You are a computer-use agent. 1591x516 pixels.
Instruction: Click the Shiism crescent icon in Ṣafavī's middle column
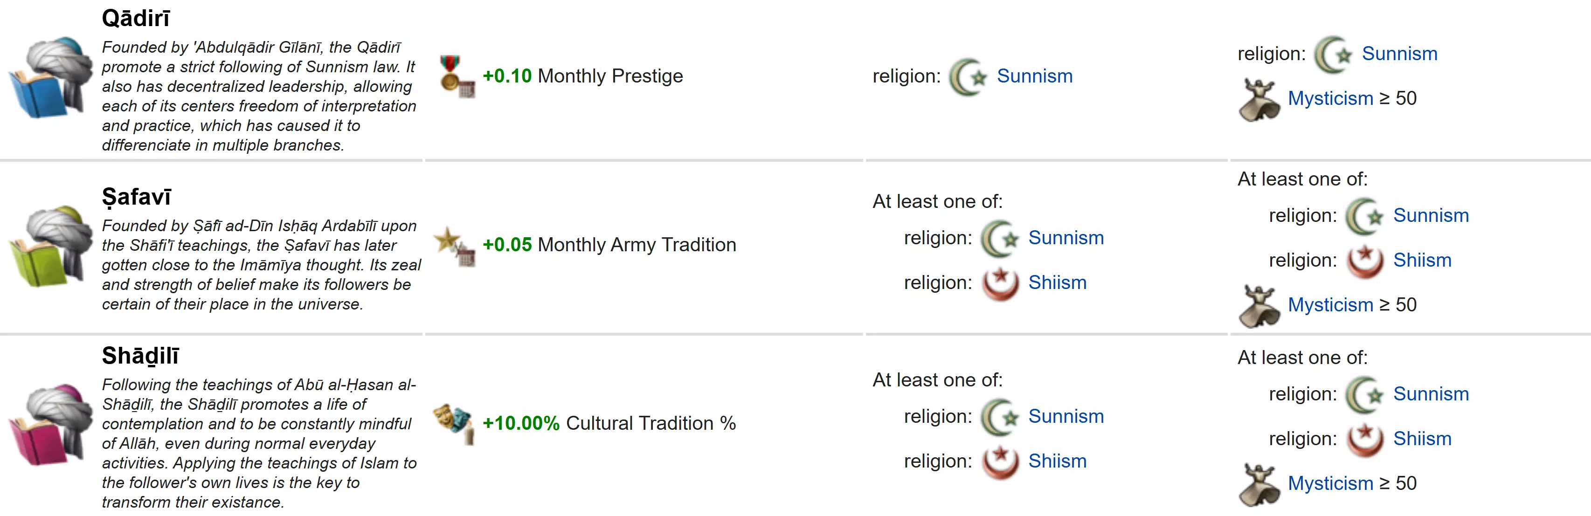tap(1001, 283)
